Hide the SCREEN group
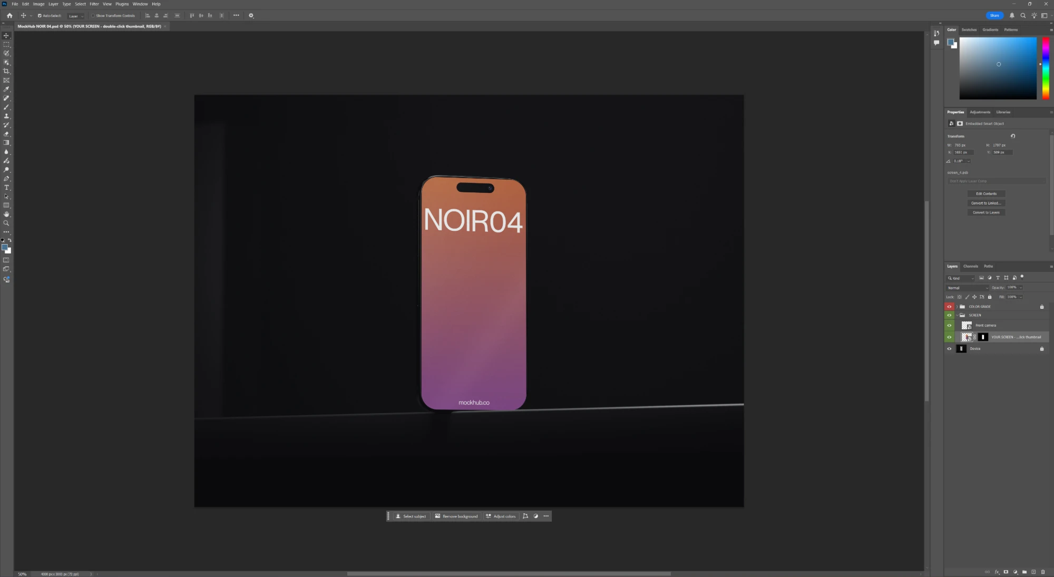This screenshot has height=577, width=1054. coord(950,315)
